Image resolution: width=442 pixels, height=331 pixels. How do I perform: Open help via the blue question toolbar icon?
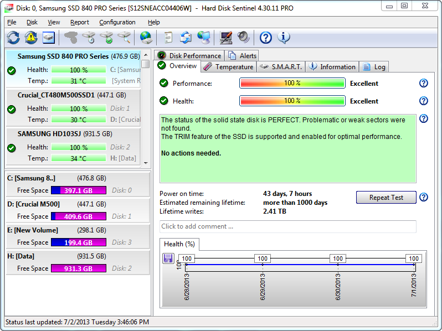[266, 38]
